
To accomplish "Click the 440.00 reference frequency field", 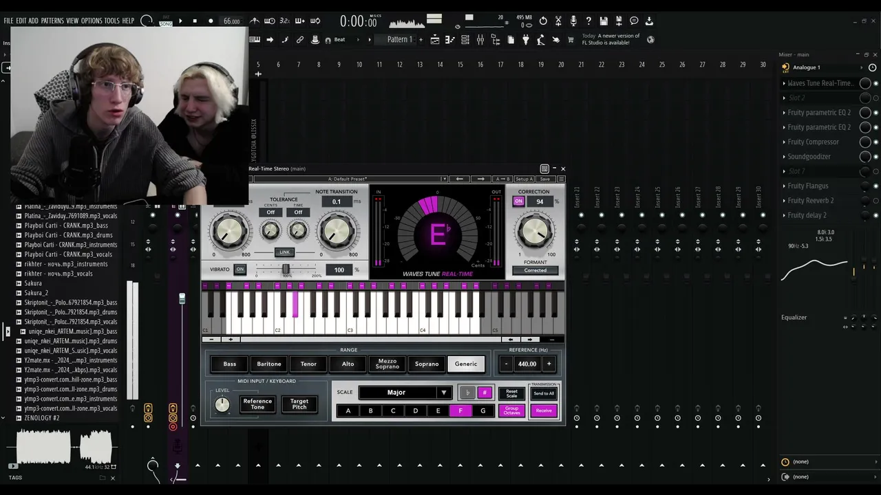I will coord(527,364).
